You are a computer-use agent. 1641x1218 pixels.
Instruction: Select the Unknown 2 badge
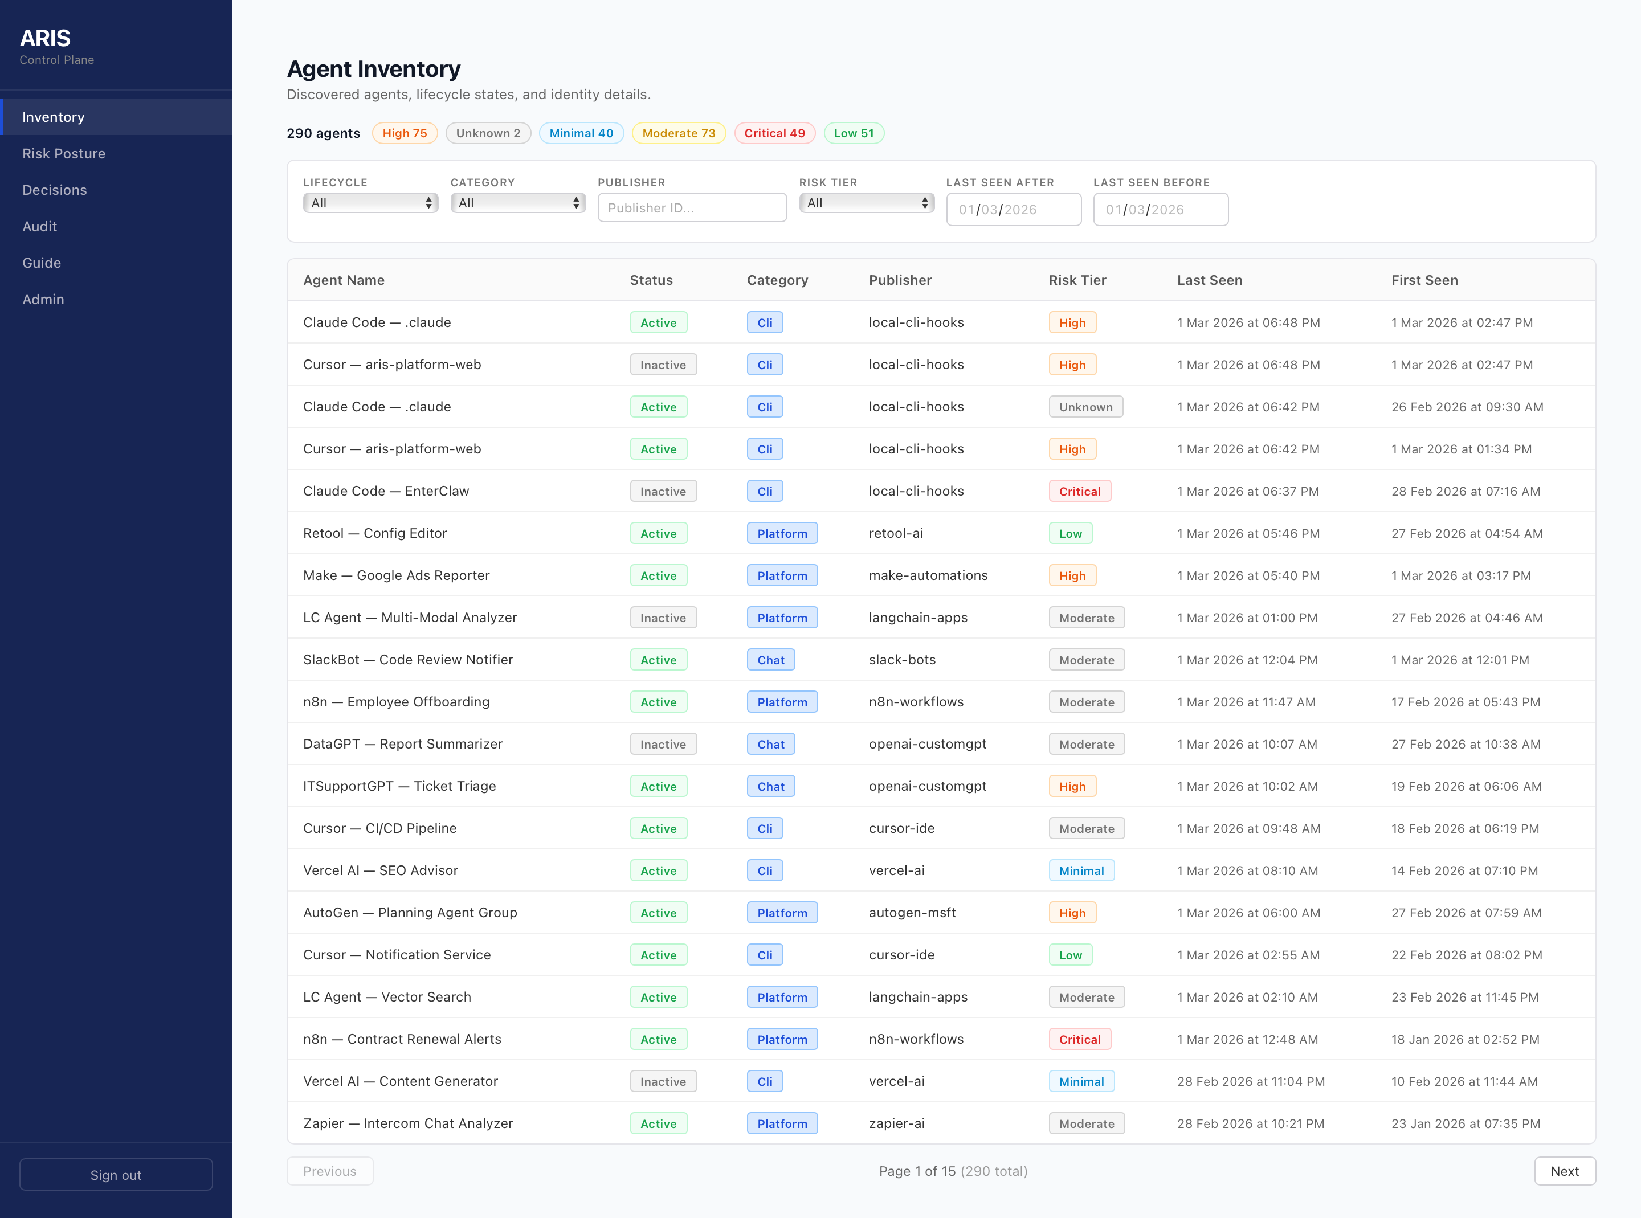click(x=488, y=133)
